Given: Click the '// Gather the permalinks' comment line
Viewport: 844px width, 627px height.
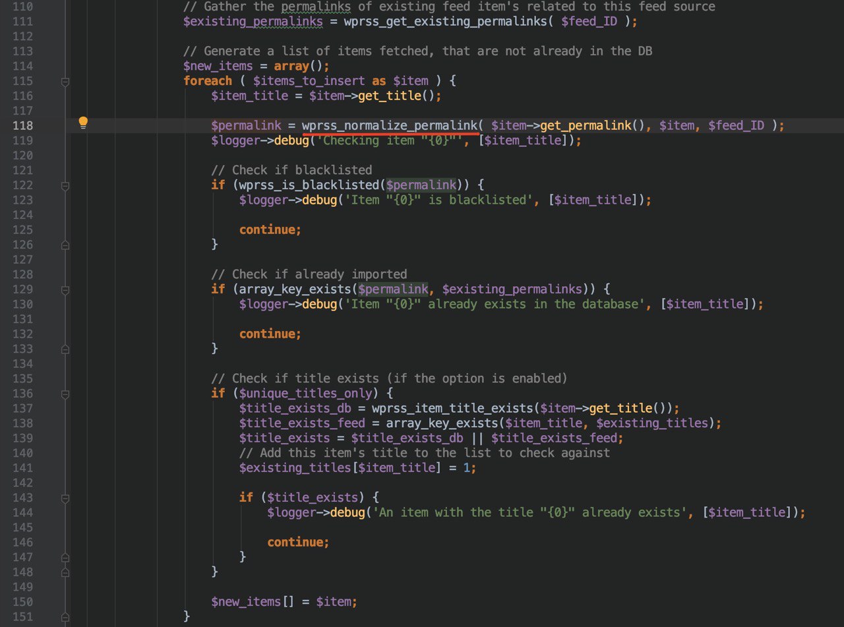Looking at the screenshot, I should (x=450, y=7).
